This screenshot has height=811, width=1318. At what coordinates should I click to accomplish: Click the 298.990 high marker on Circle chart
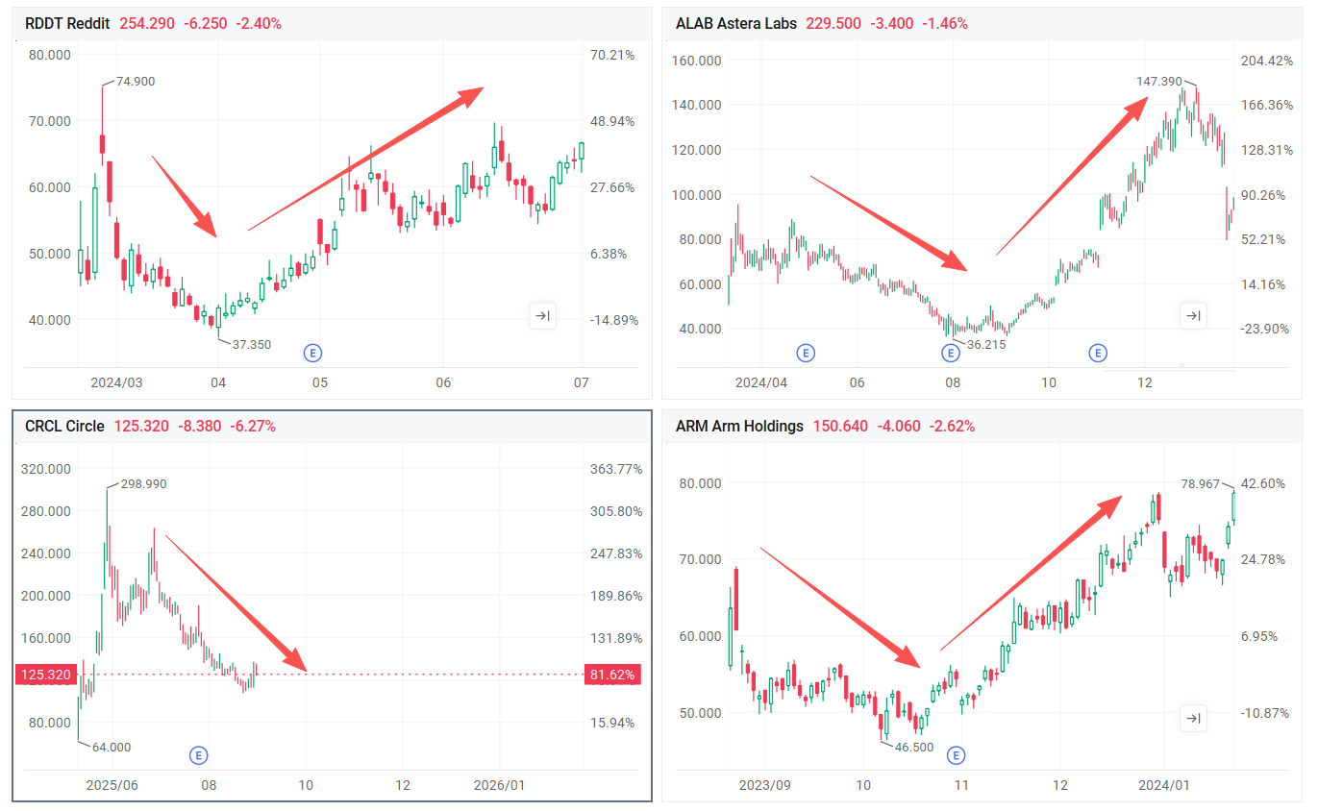click(x=141, y=484)
